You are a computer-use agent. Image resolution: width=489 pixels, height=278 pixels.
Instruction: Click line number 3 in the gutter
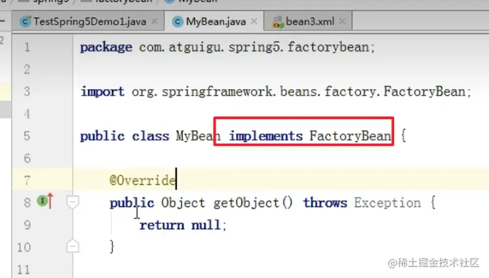(x=27, y=92)
